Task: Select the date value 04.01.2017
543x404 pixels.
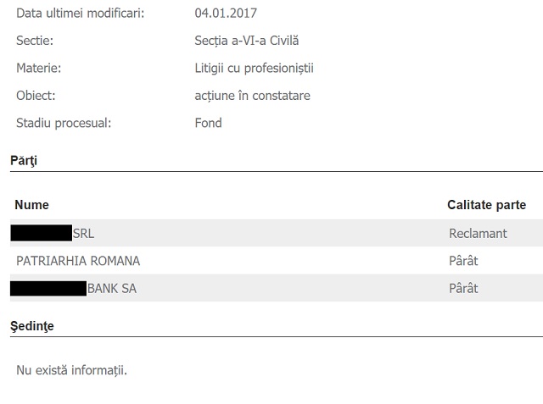Action: (226, 14)
